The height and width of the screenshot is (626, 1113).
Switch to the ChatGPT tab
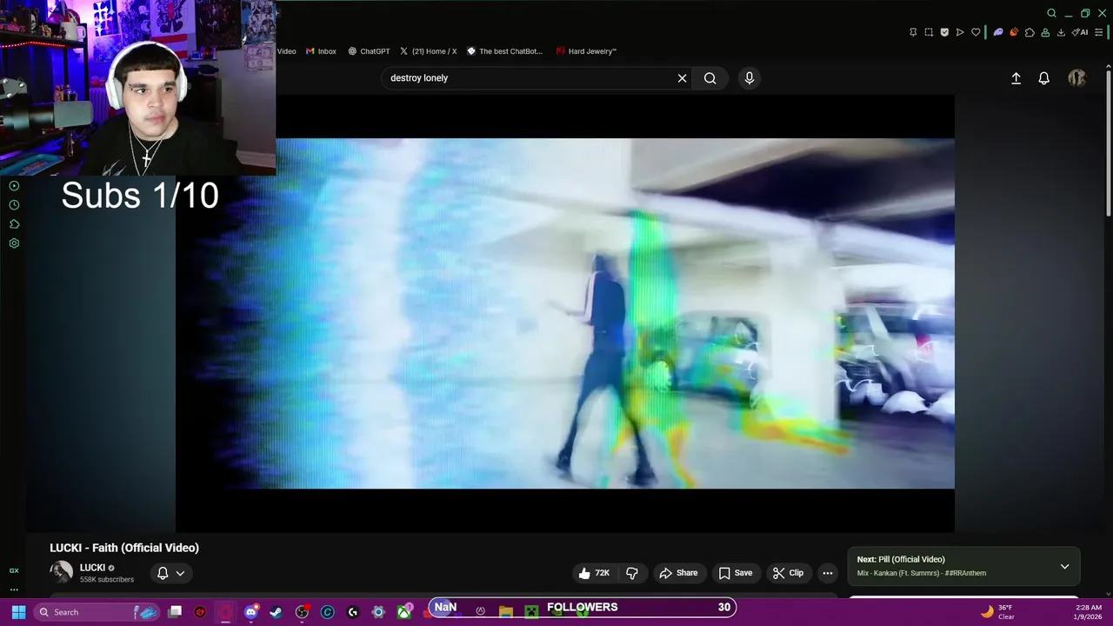[x=369, y=51]
